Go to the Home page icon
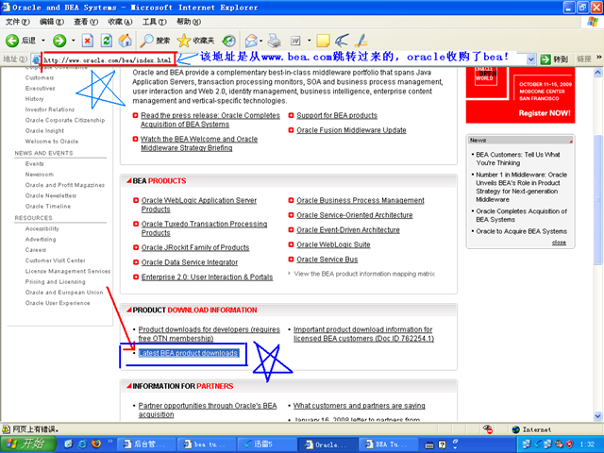 point(126,41)
